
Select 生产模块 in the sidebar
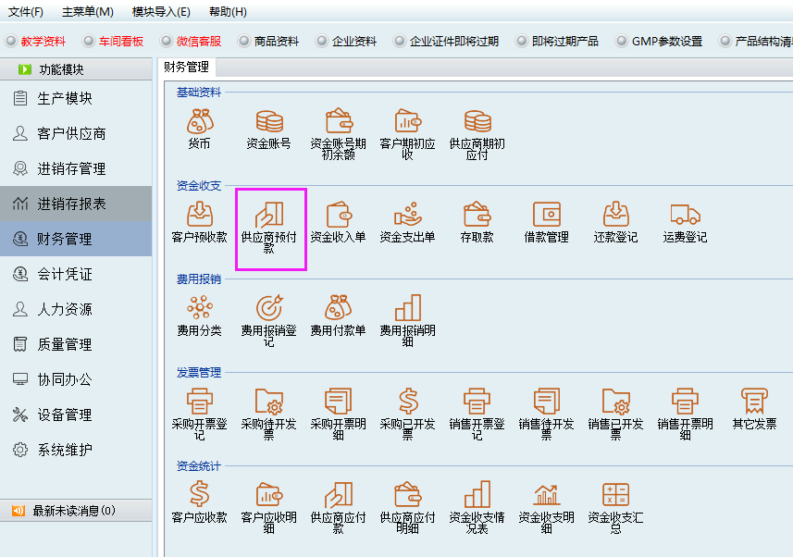point(65,99)
